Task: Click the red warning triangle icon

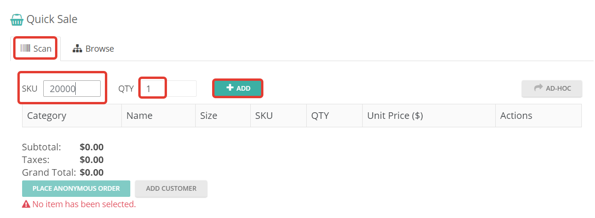Action: point(26,204)
